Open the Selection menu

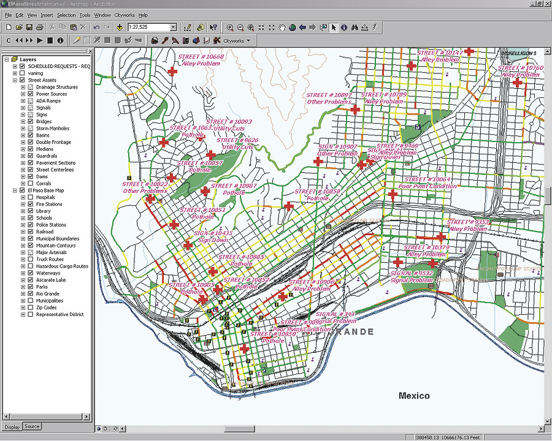pos(66,15)
